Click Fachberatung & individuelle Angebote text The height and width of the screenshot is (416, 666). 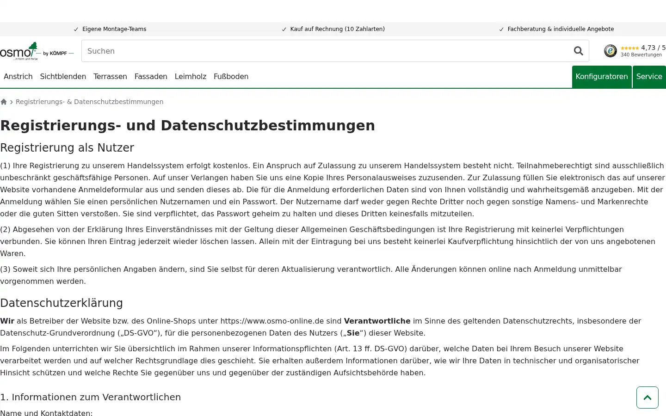561,29
